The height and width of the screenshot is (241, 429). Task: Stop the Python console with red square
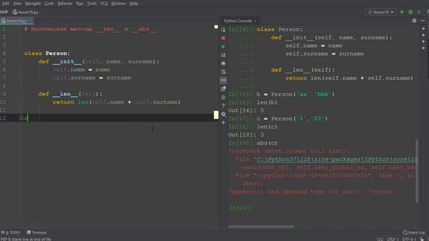point(223,38)
